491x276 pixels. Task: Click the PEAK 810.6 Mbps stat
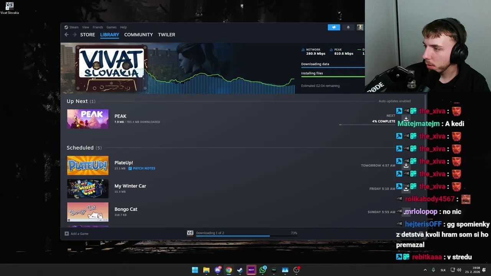341,51
